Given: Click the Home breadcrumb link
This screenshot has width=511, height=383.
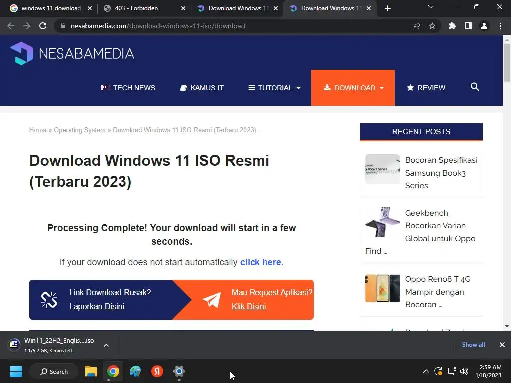Looking at the screenshot, I should tap(38, 130).
